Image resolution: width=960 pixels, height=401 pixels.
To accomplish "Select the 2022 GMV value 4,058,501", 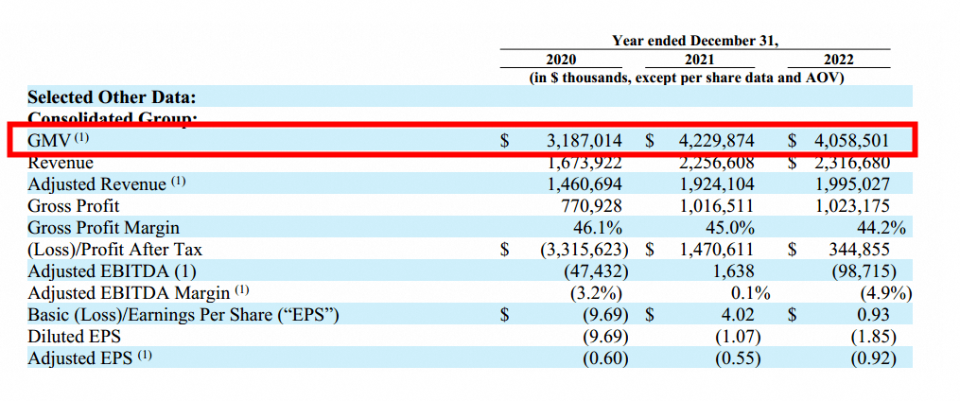I will click(x=850, y=141).
